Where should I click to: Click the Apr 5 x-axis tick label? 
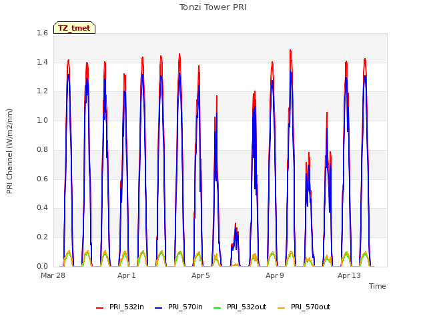pyautogui.click(x=200, y=275)
